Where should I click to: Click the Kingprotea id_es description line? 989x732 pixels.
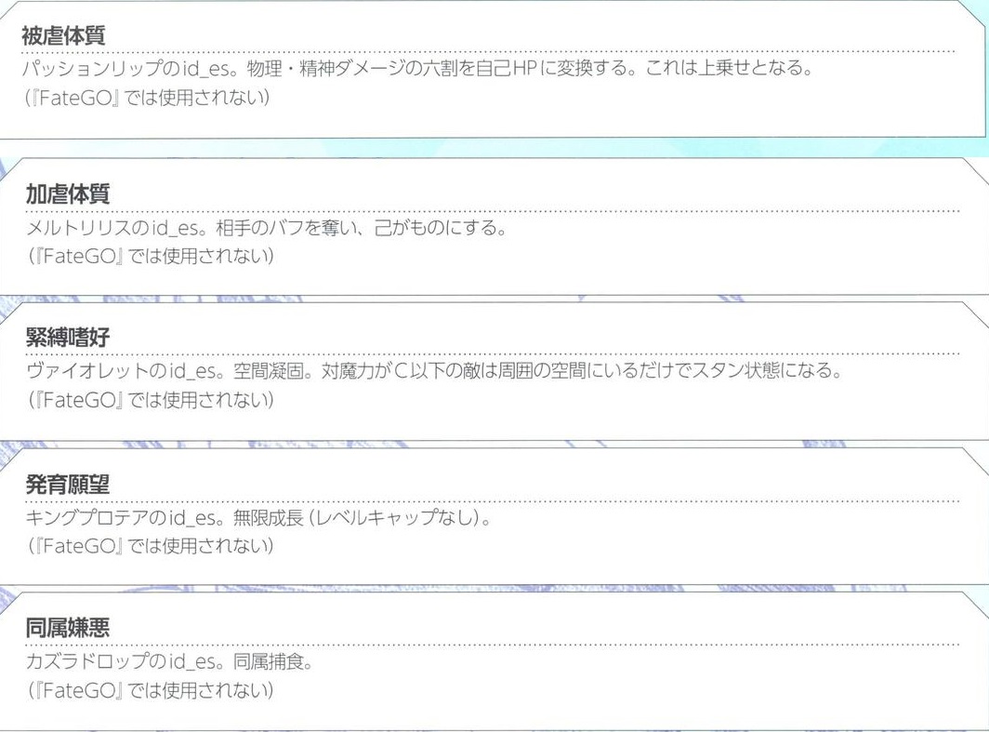258,517
